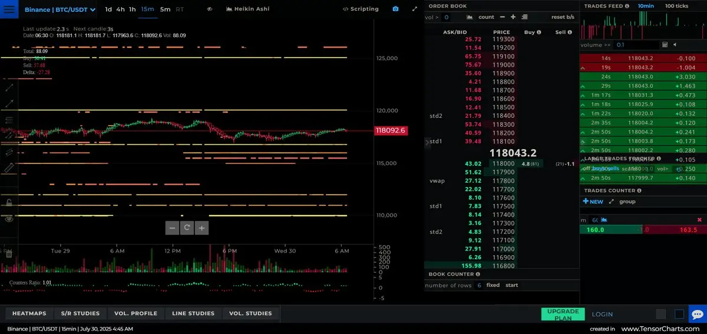Image resolution: width=707 pixels, height=334 pixels.
Task: Expand the 1m 17s trade row
Action: 583,95
